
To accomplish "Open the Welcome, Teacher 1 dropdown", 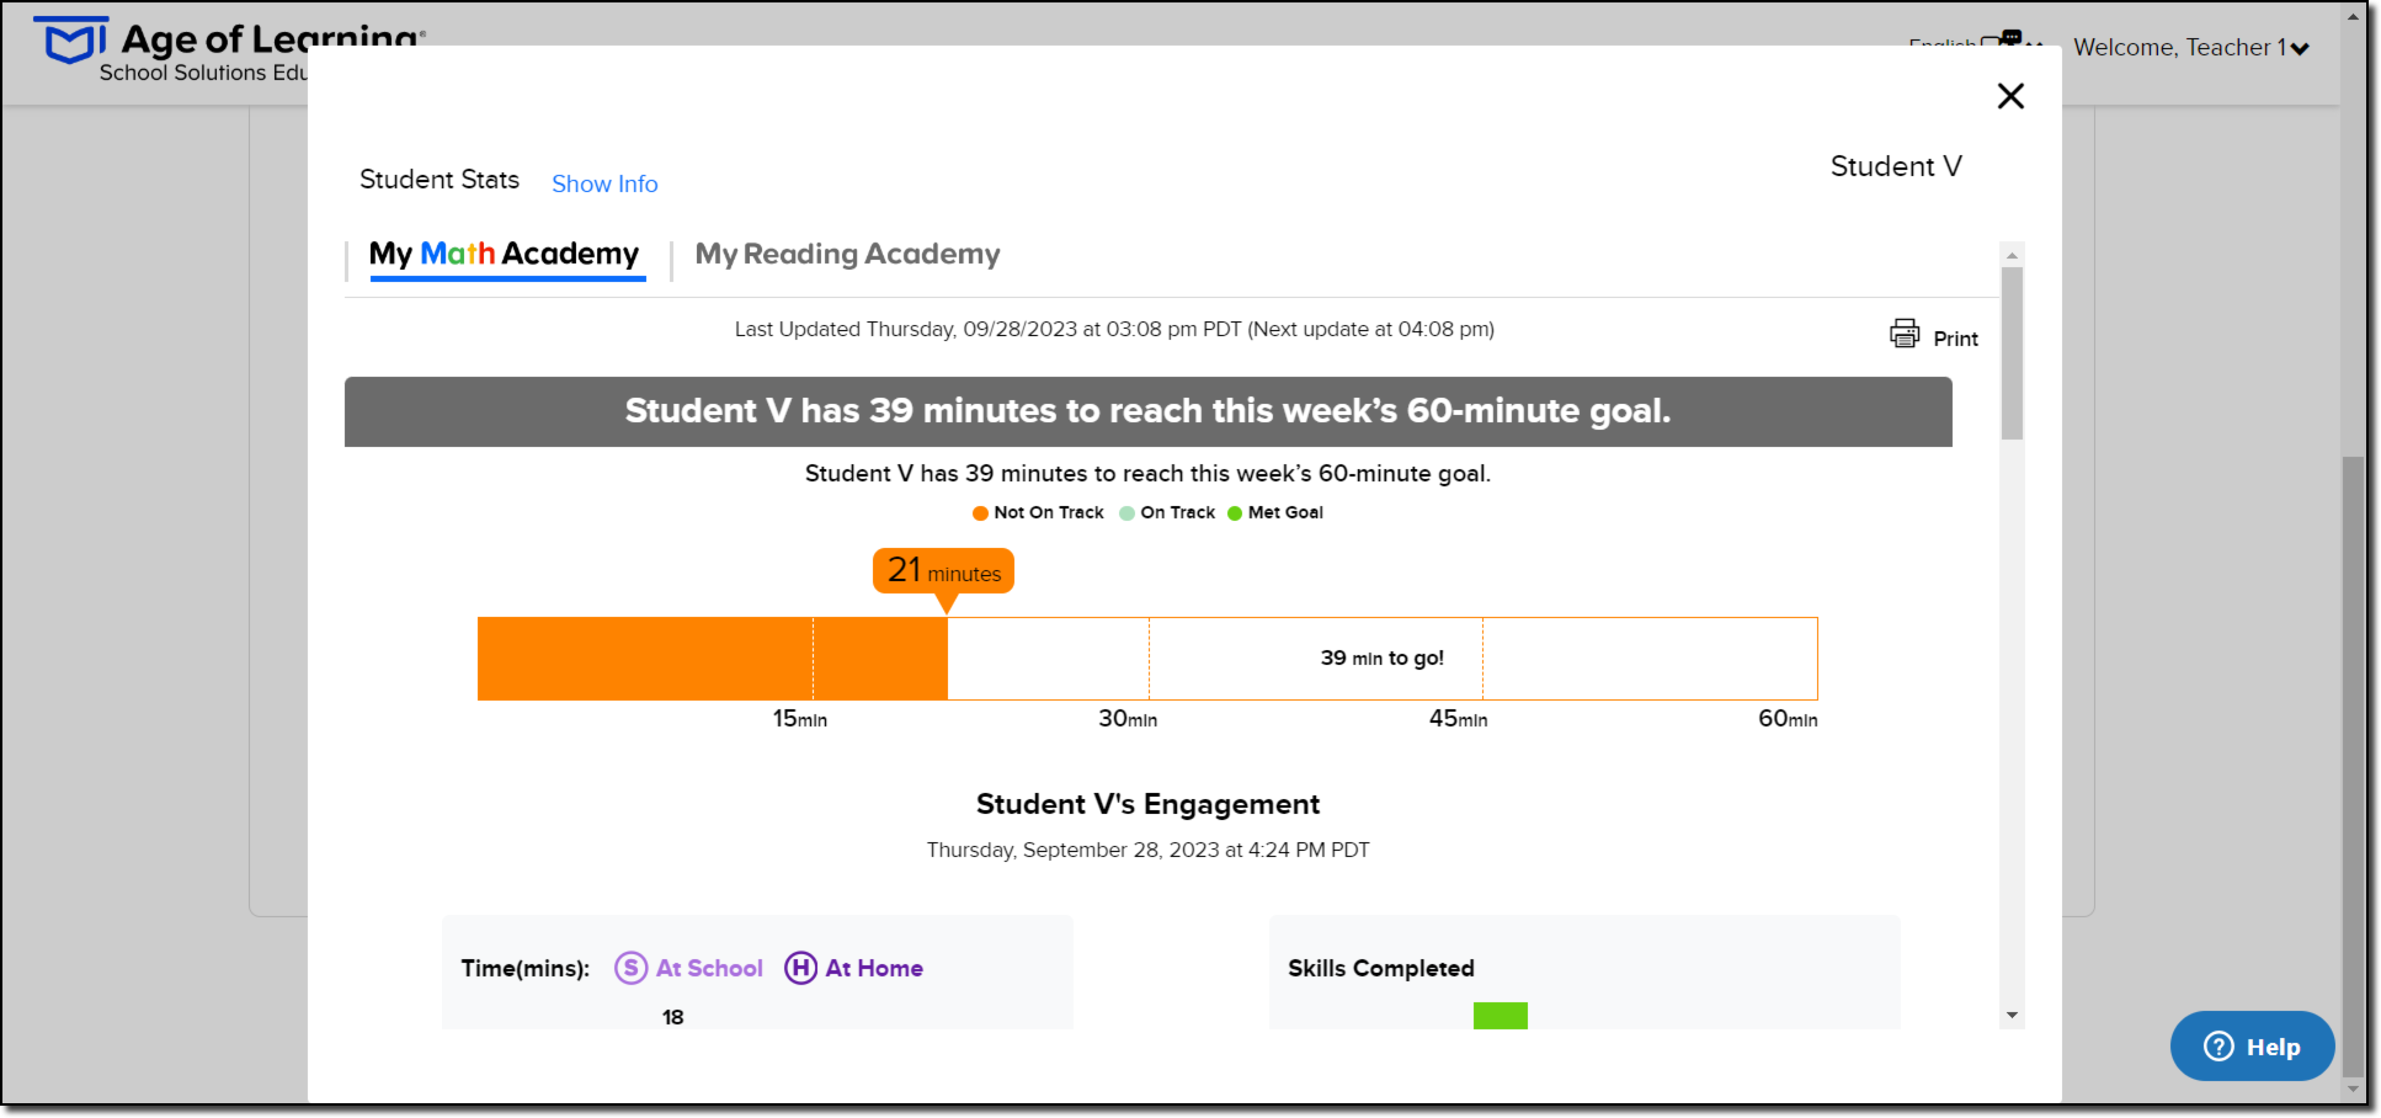I will (x=2190, y=47).
